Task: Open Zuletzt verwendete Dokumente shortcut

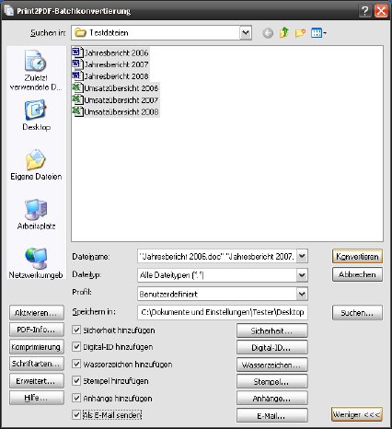Action: [36, 71]
